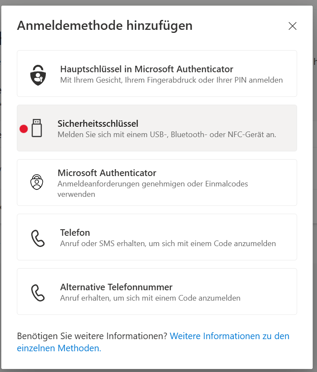Click the shield lock passkey icon
This screenshot has height=372, width=317.
pyautogui.click(x=38, y=74)
